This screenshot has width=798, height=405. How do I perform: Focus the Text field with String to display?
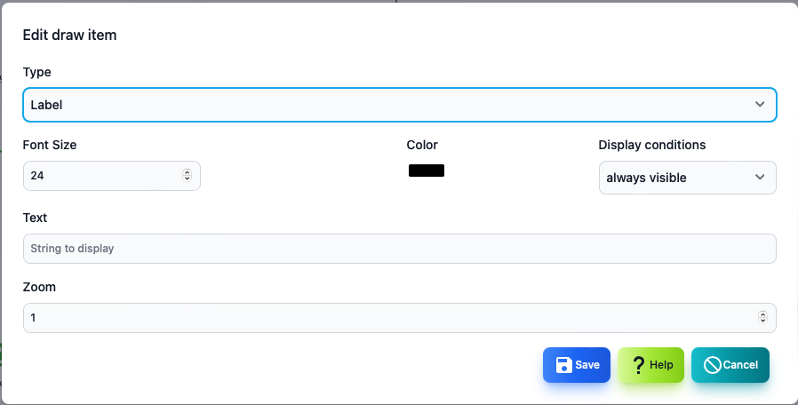tap(400, 249)
